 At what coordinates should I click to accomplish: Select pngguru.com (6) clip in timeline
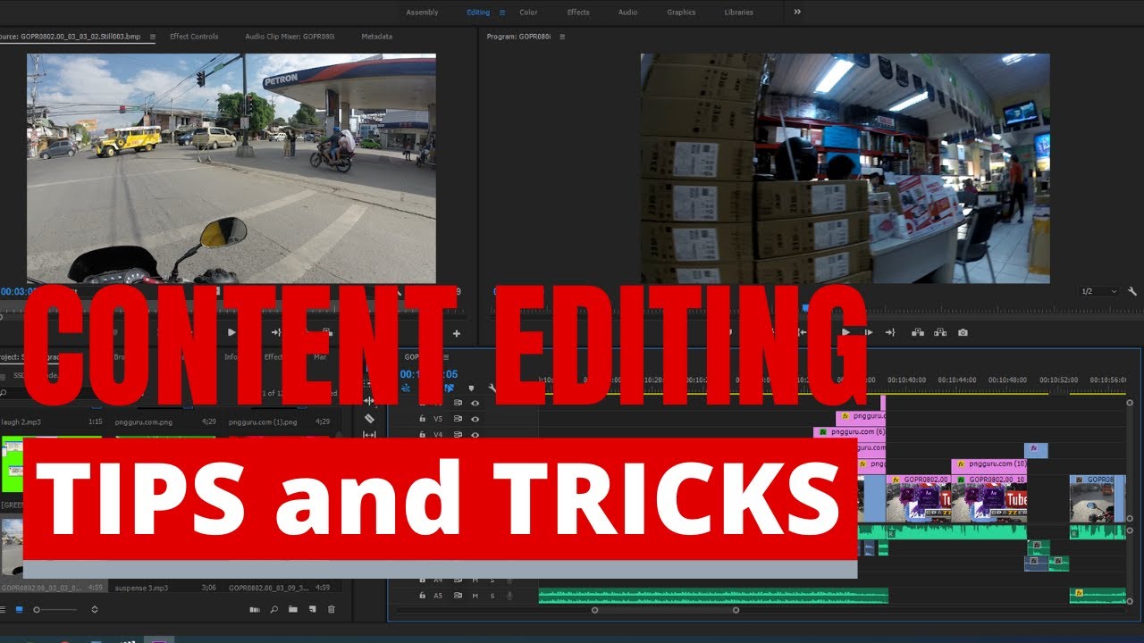pos(850,432)
